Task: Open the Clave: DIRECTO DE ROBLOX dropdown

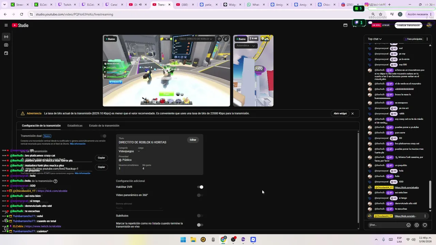Action: (196, 39)
